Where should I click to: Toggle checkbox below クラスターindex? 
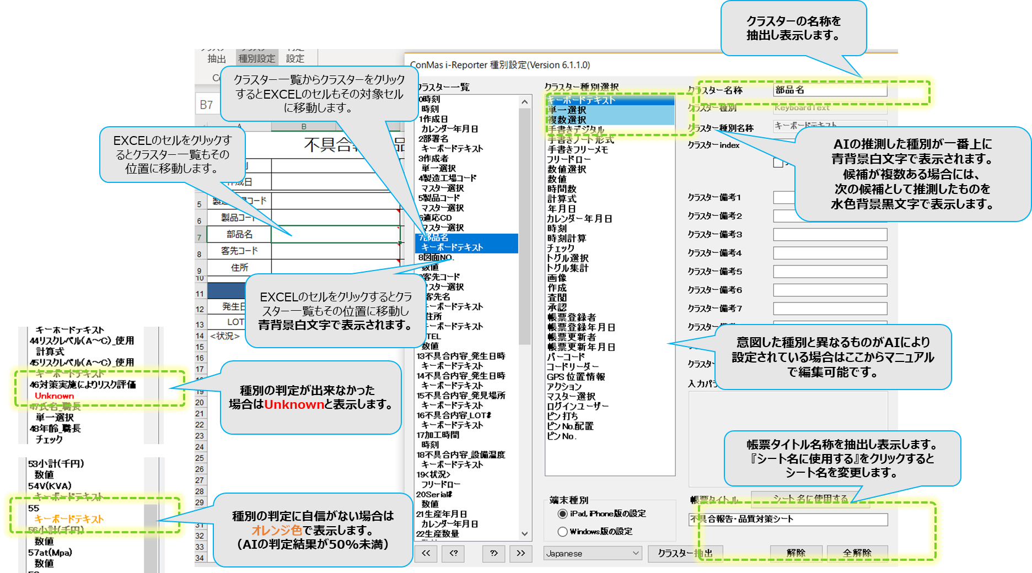(778, 163)
